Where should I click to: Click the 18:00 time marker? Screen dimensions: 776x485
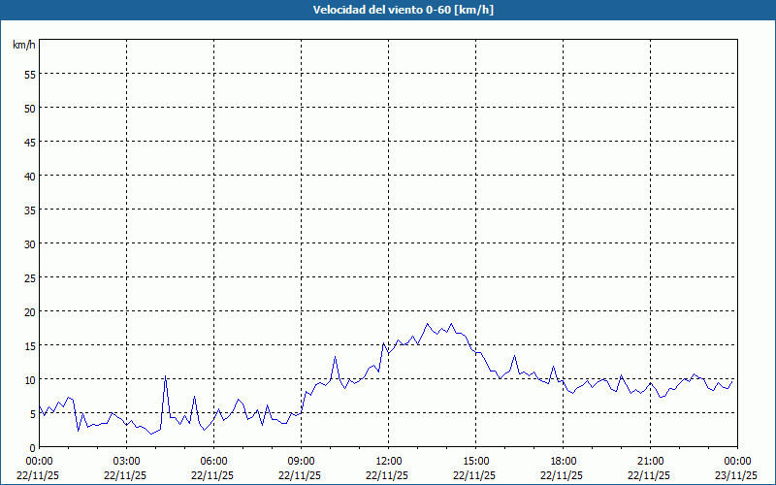pyautogui.click(x=563, y=460)
